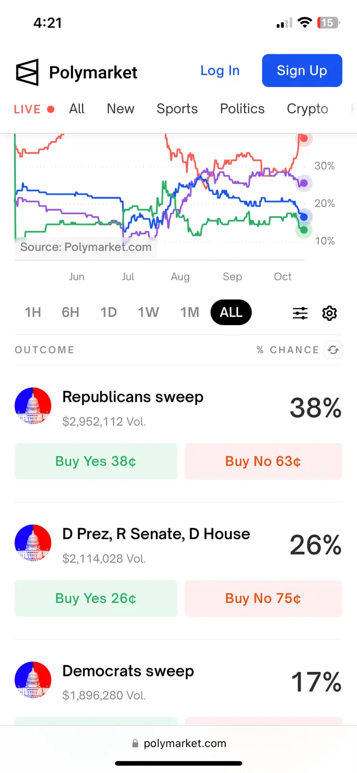Viewport: 357px width, 773px height.
Task: Open the chart filter sliders icon
Action: [x=300, y=313]
